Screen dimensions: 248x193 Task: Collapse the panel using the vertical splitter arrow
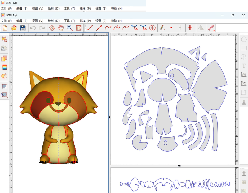point(109,117)
